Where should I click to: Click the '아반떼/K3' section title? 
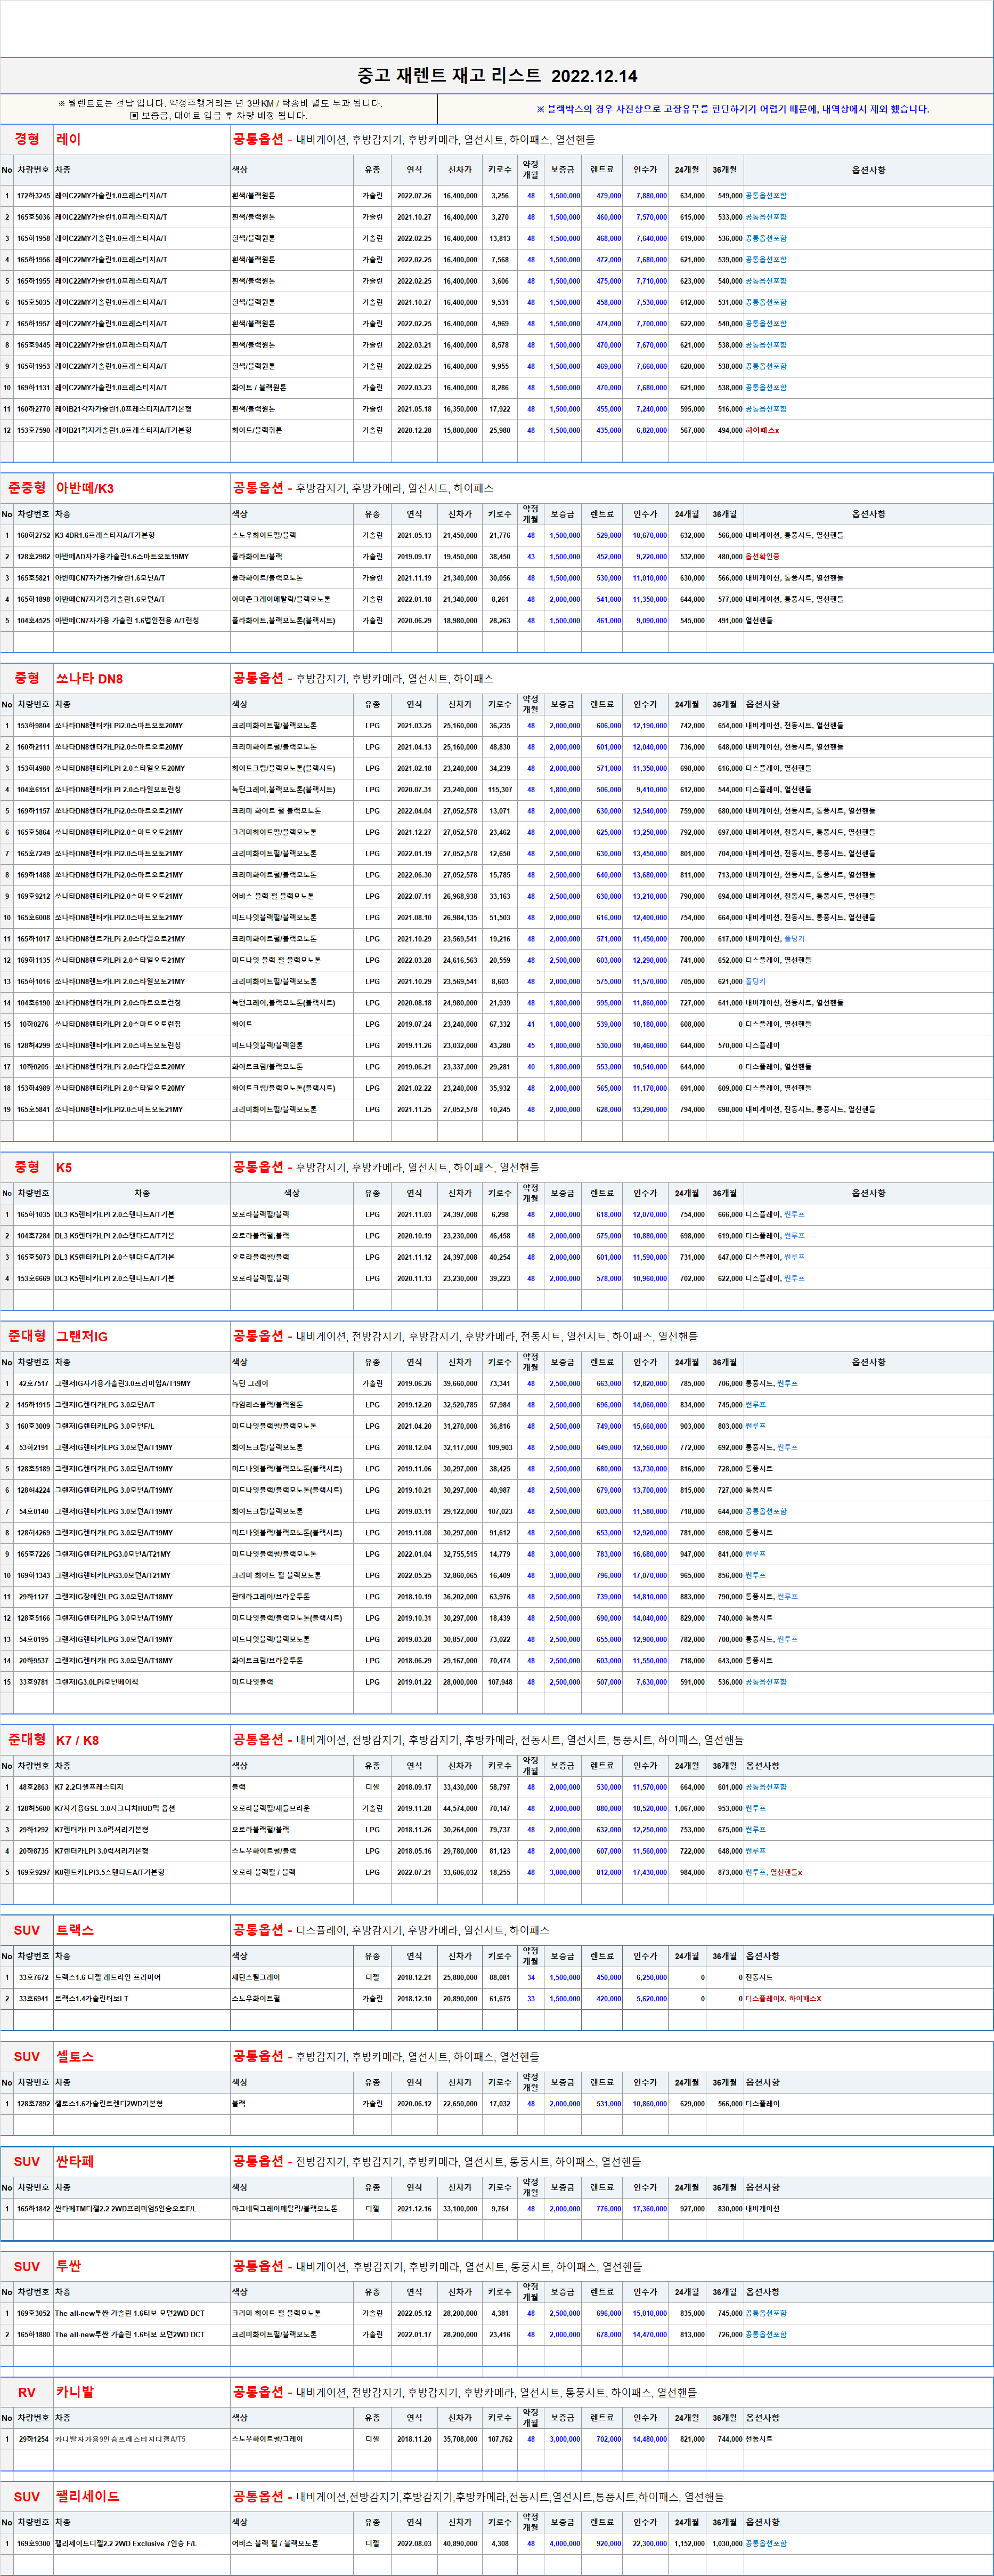coord(85,488)
